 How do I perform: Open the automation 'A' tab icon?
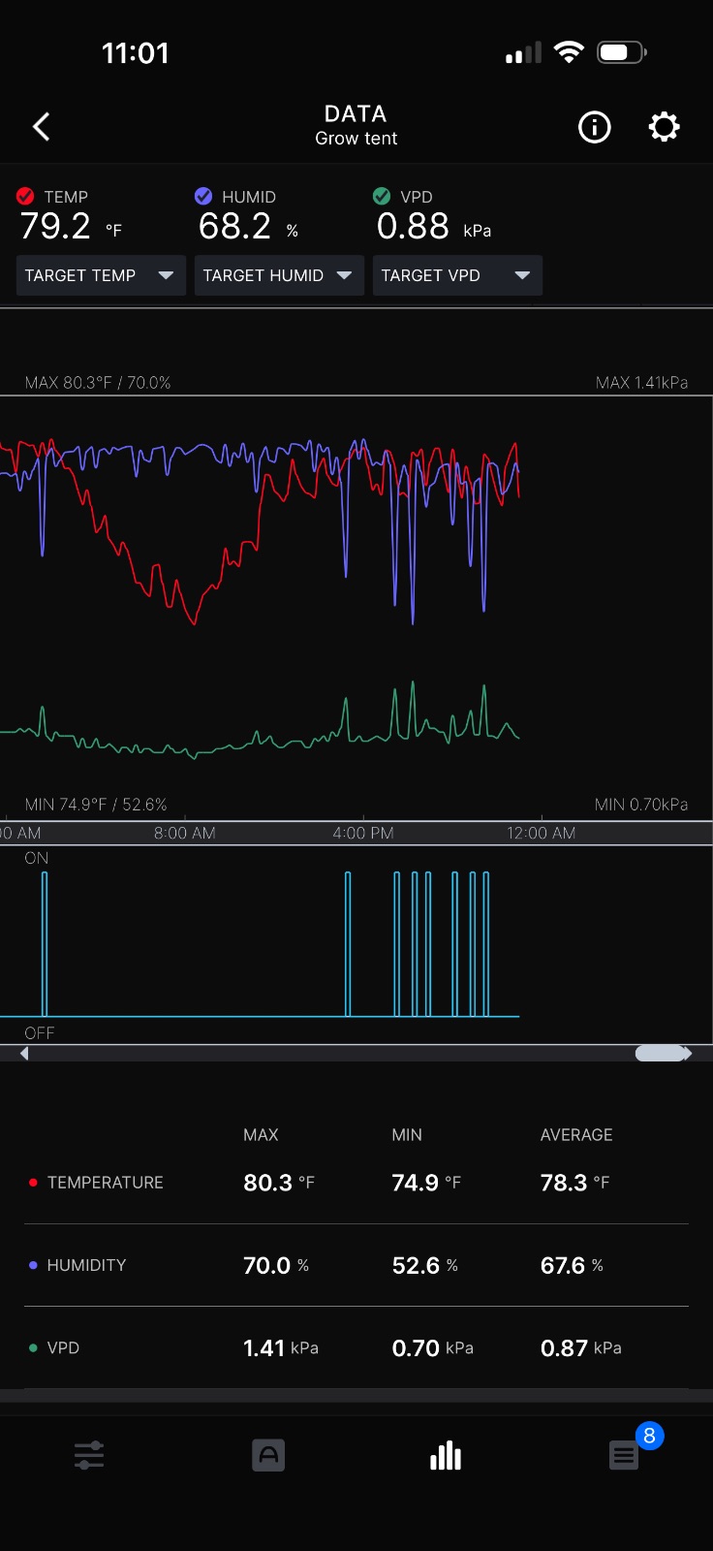point(268,1455)
